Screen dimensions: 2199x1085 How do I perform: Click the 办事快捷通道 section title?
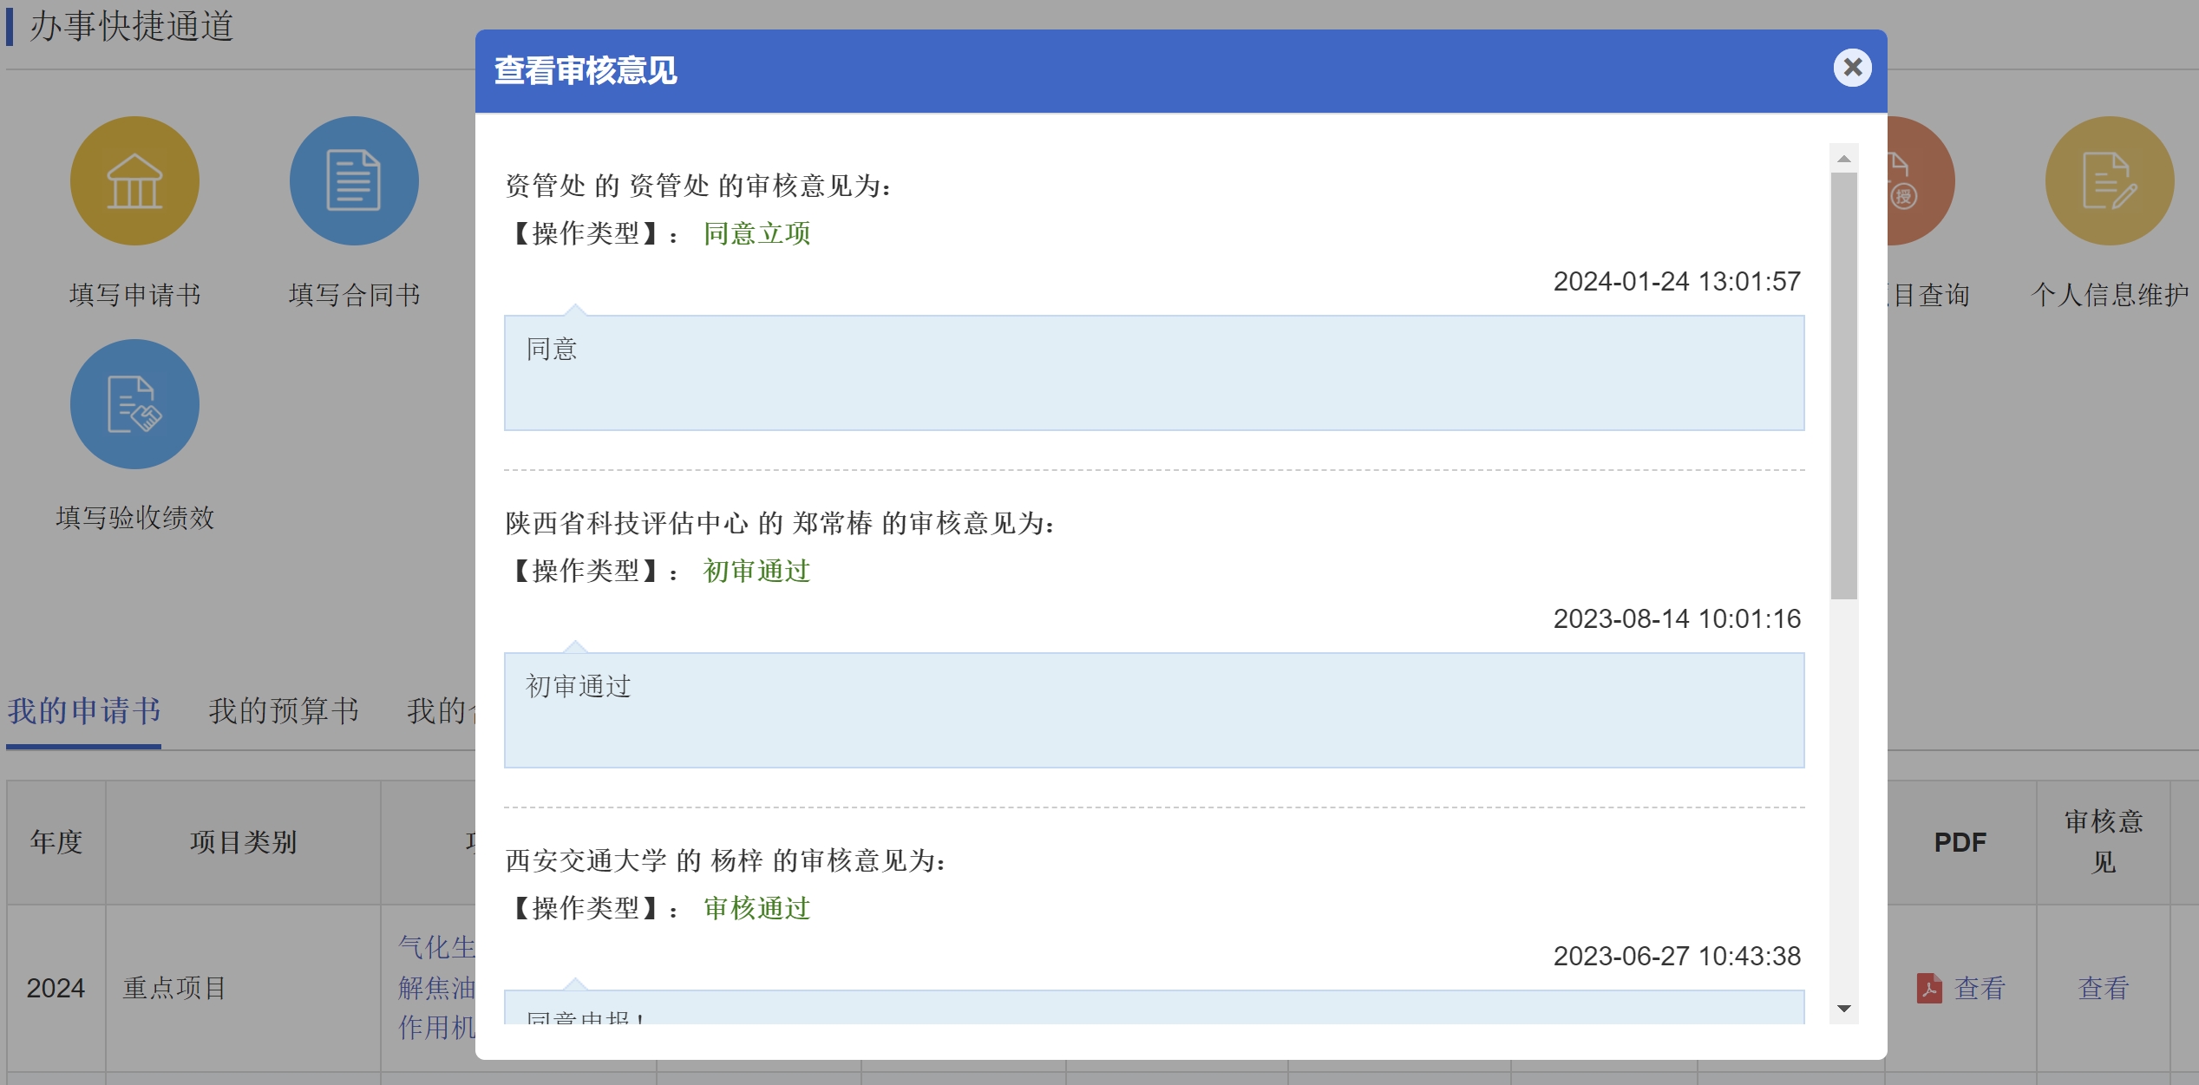coord(132,26)
